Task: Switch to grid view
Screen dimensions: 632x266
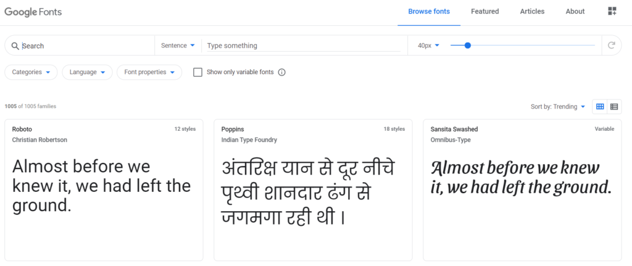Action: [600, 106]
